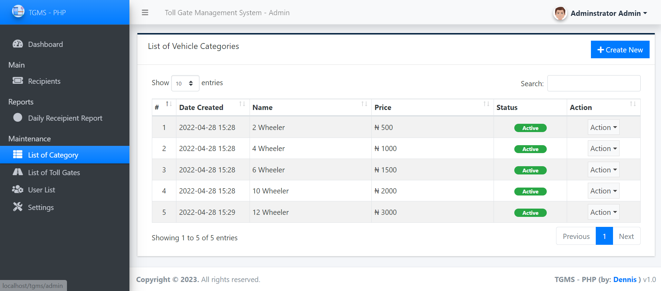Viewport: 661px width, 291px height.
Task: Click the Daily Recipient Report circle icon
Action: point(18,118)
